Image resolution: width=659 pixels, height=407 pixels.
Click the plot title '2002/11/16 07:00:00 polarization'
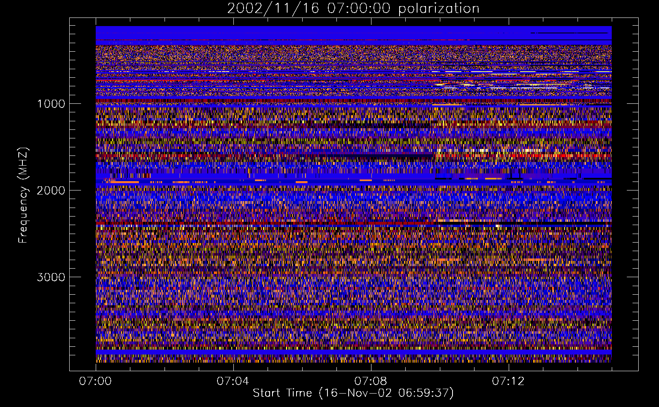click(x=353, y=9)
